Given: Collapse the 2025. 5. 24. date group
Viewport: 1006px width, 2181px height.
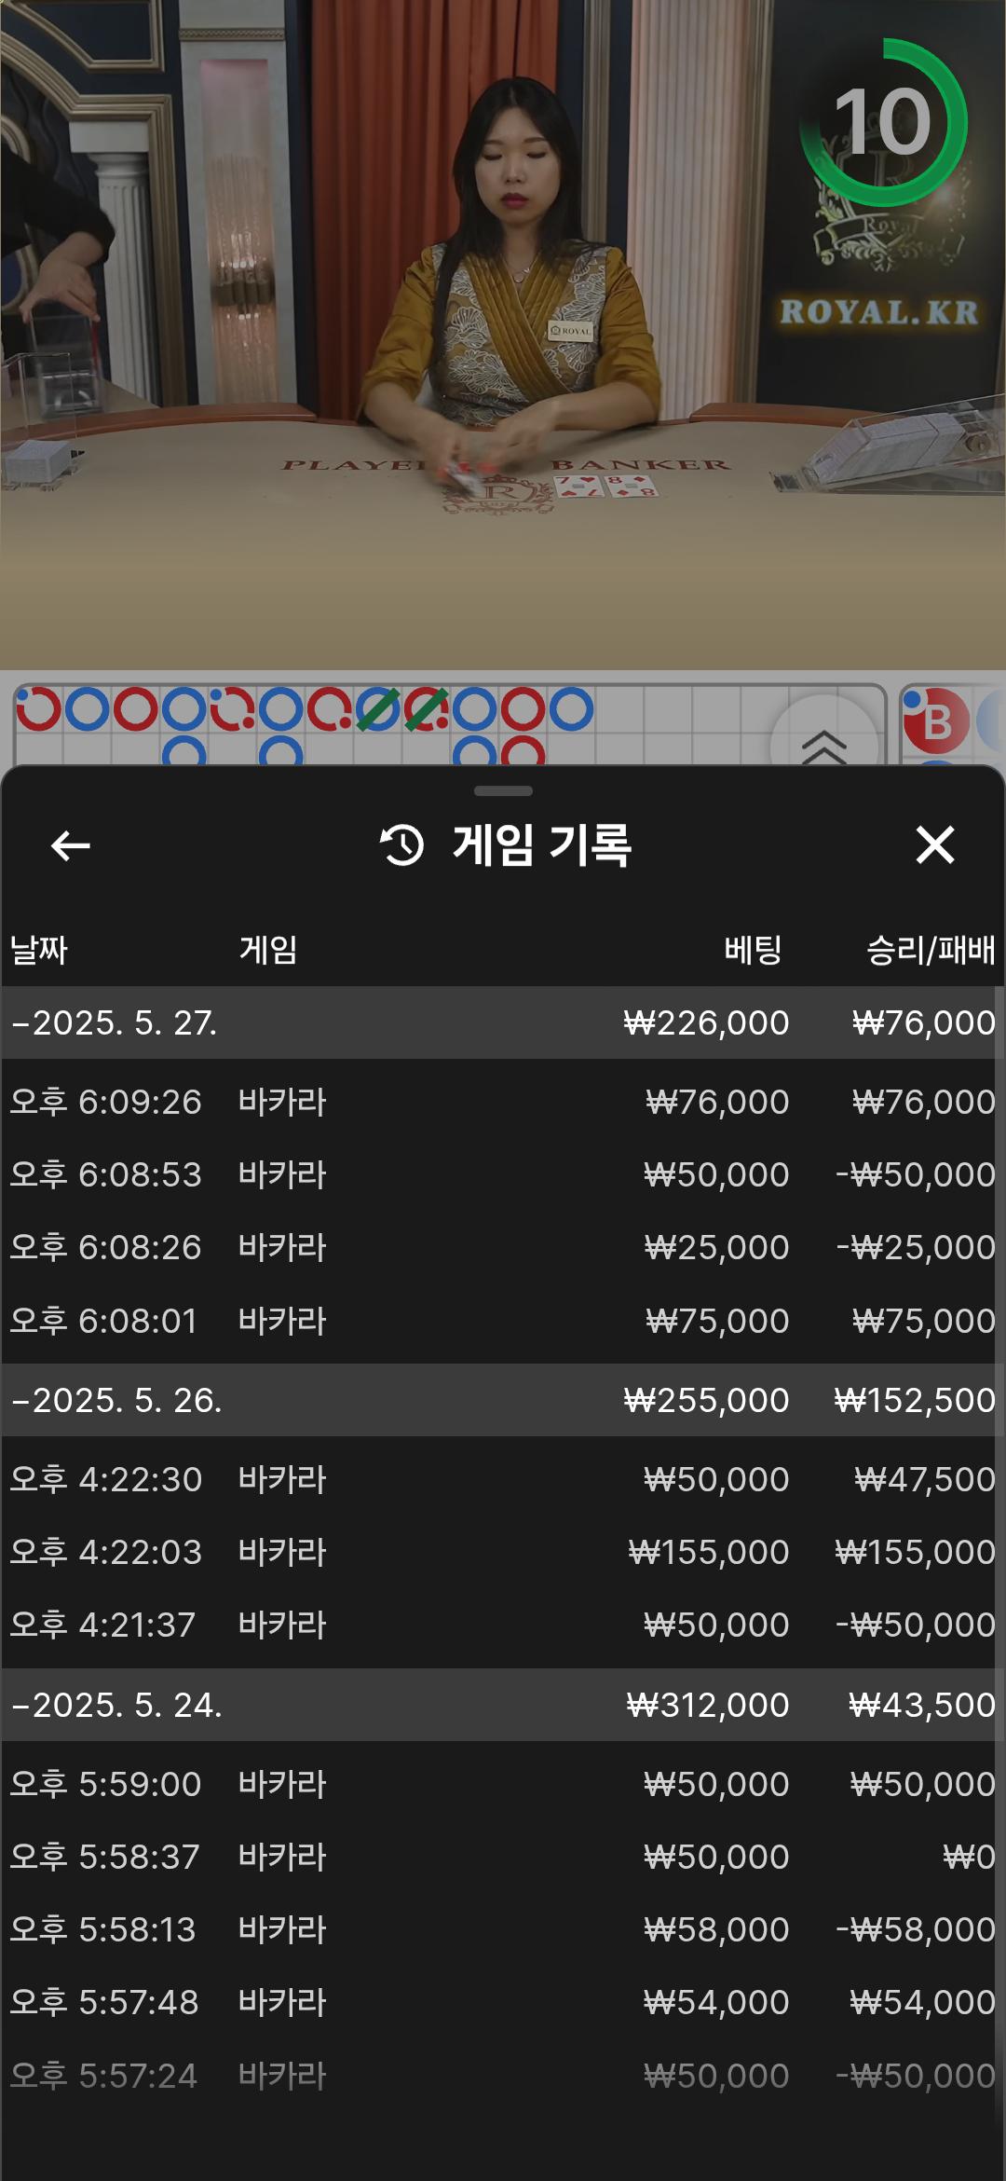Looking at the screenshot, I should [x=116, y=1705].
